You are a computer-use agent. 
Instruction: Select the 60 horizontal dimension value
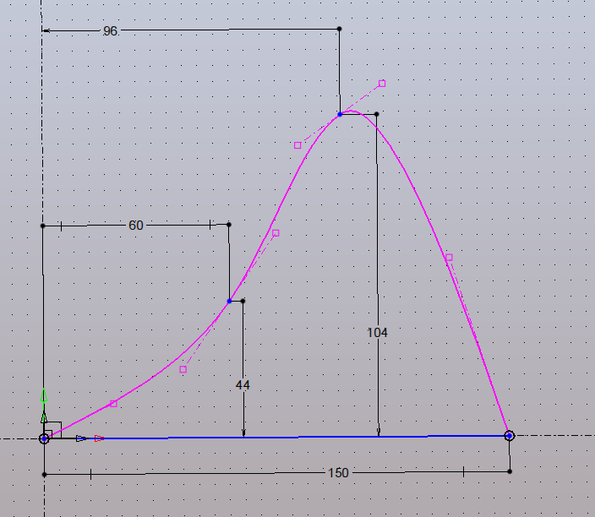point(136,226)
